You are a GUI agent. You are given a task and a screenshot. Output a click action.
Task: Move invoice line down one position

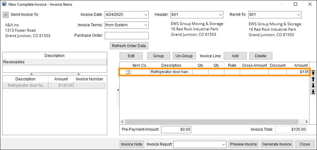click(x=313, y=85)
